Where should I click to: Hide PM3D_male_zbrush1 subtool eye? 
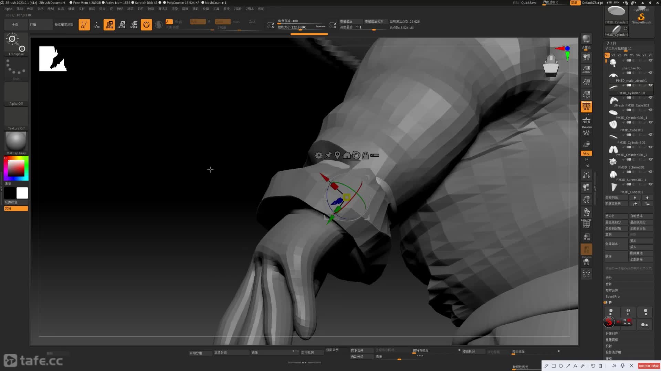(651, 73)
